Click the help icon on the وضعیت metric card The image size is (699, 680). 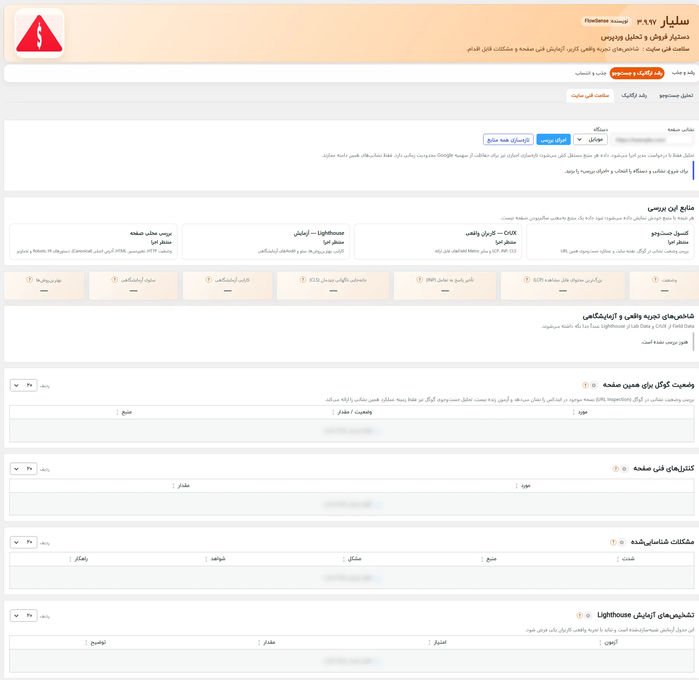tap(656, 280)
